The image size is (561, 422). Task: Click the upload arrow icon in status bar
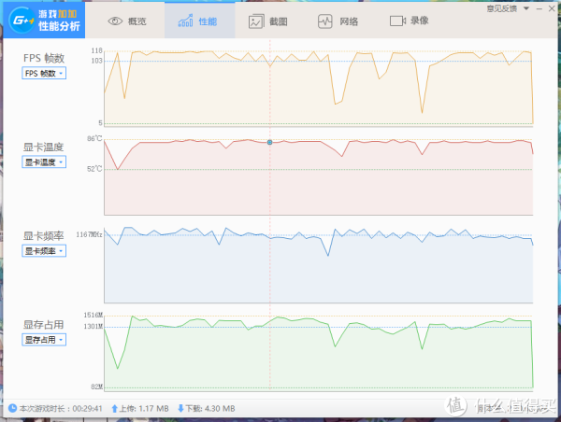pos(114,408)
